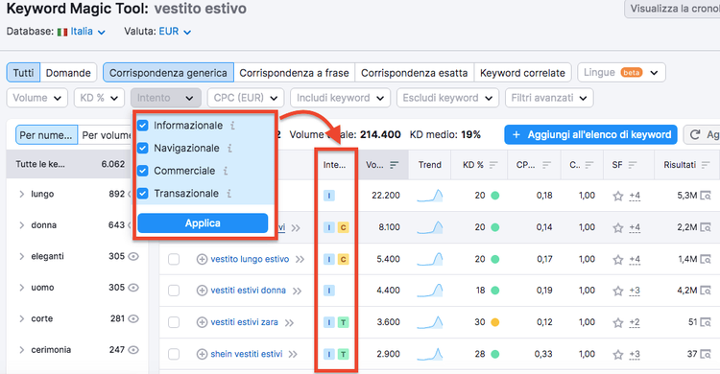The image size is (720, 374).
Task: Uncheck the Transazionale intent checkbox
Action: pyautogui.click(x=143, y=193)
